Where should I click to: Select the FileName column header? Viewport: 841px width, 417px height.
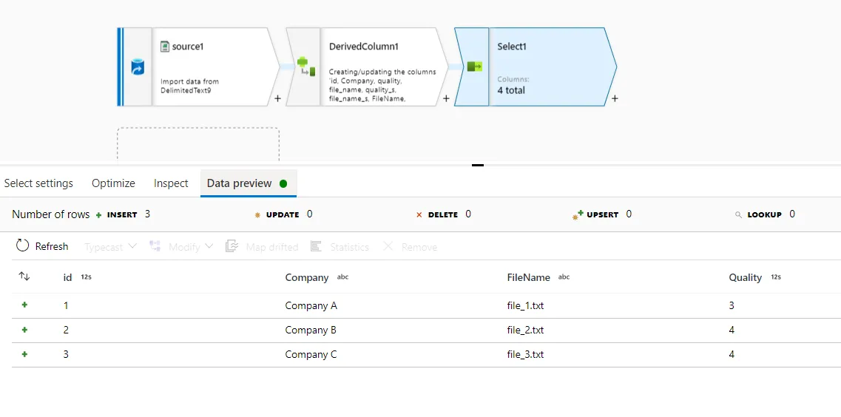(x=528, y=277)
